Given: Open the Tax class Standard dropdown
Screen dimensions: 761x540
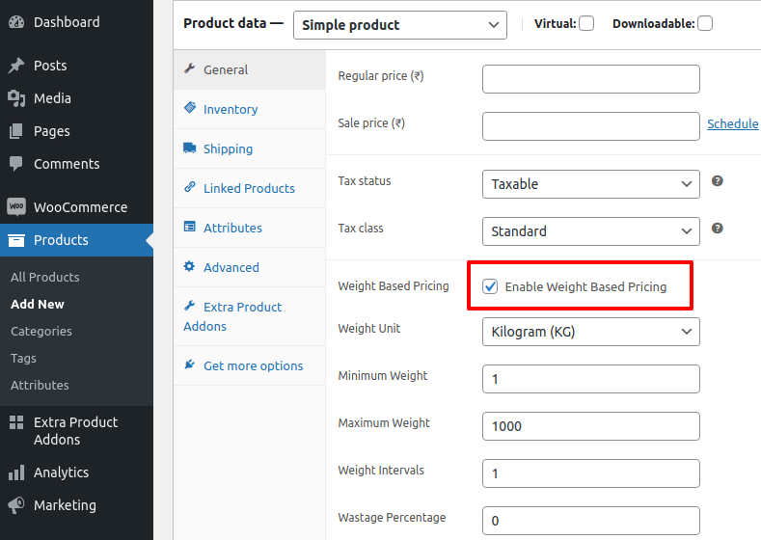Looking at the screenshot, I should (x=591, y=231).
